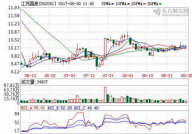Click the 9.82 price axis label

point(15,56)
